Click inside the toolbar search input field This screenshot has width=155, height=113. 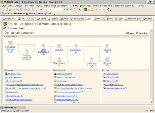click(x=53, y=9)
